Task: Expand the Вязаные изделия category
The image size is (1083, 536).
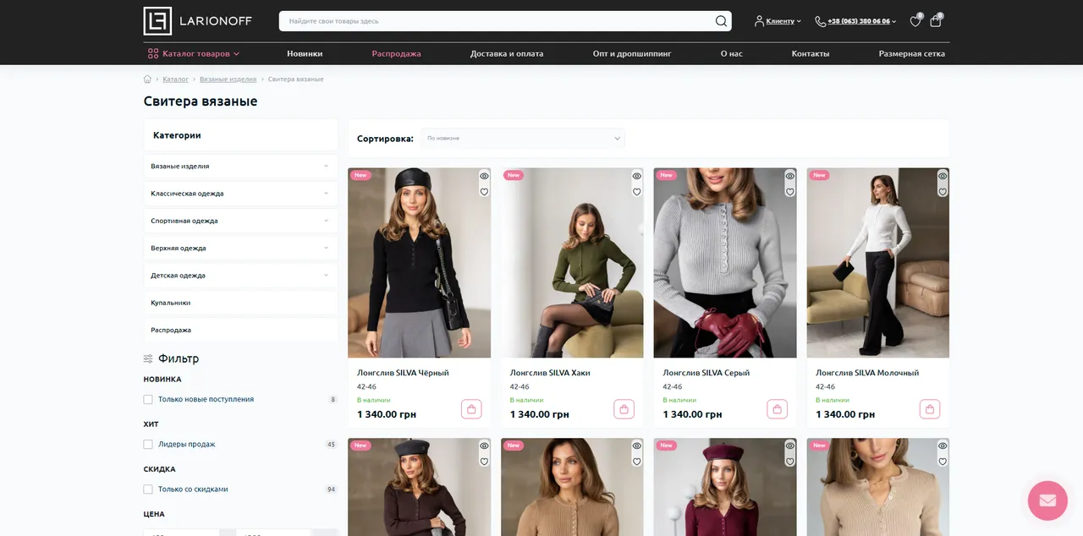Action: [x=240, y=166]
